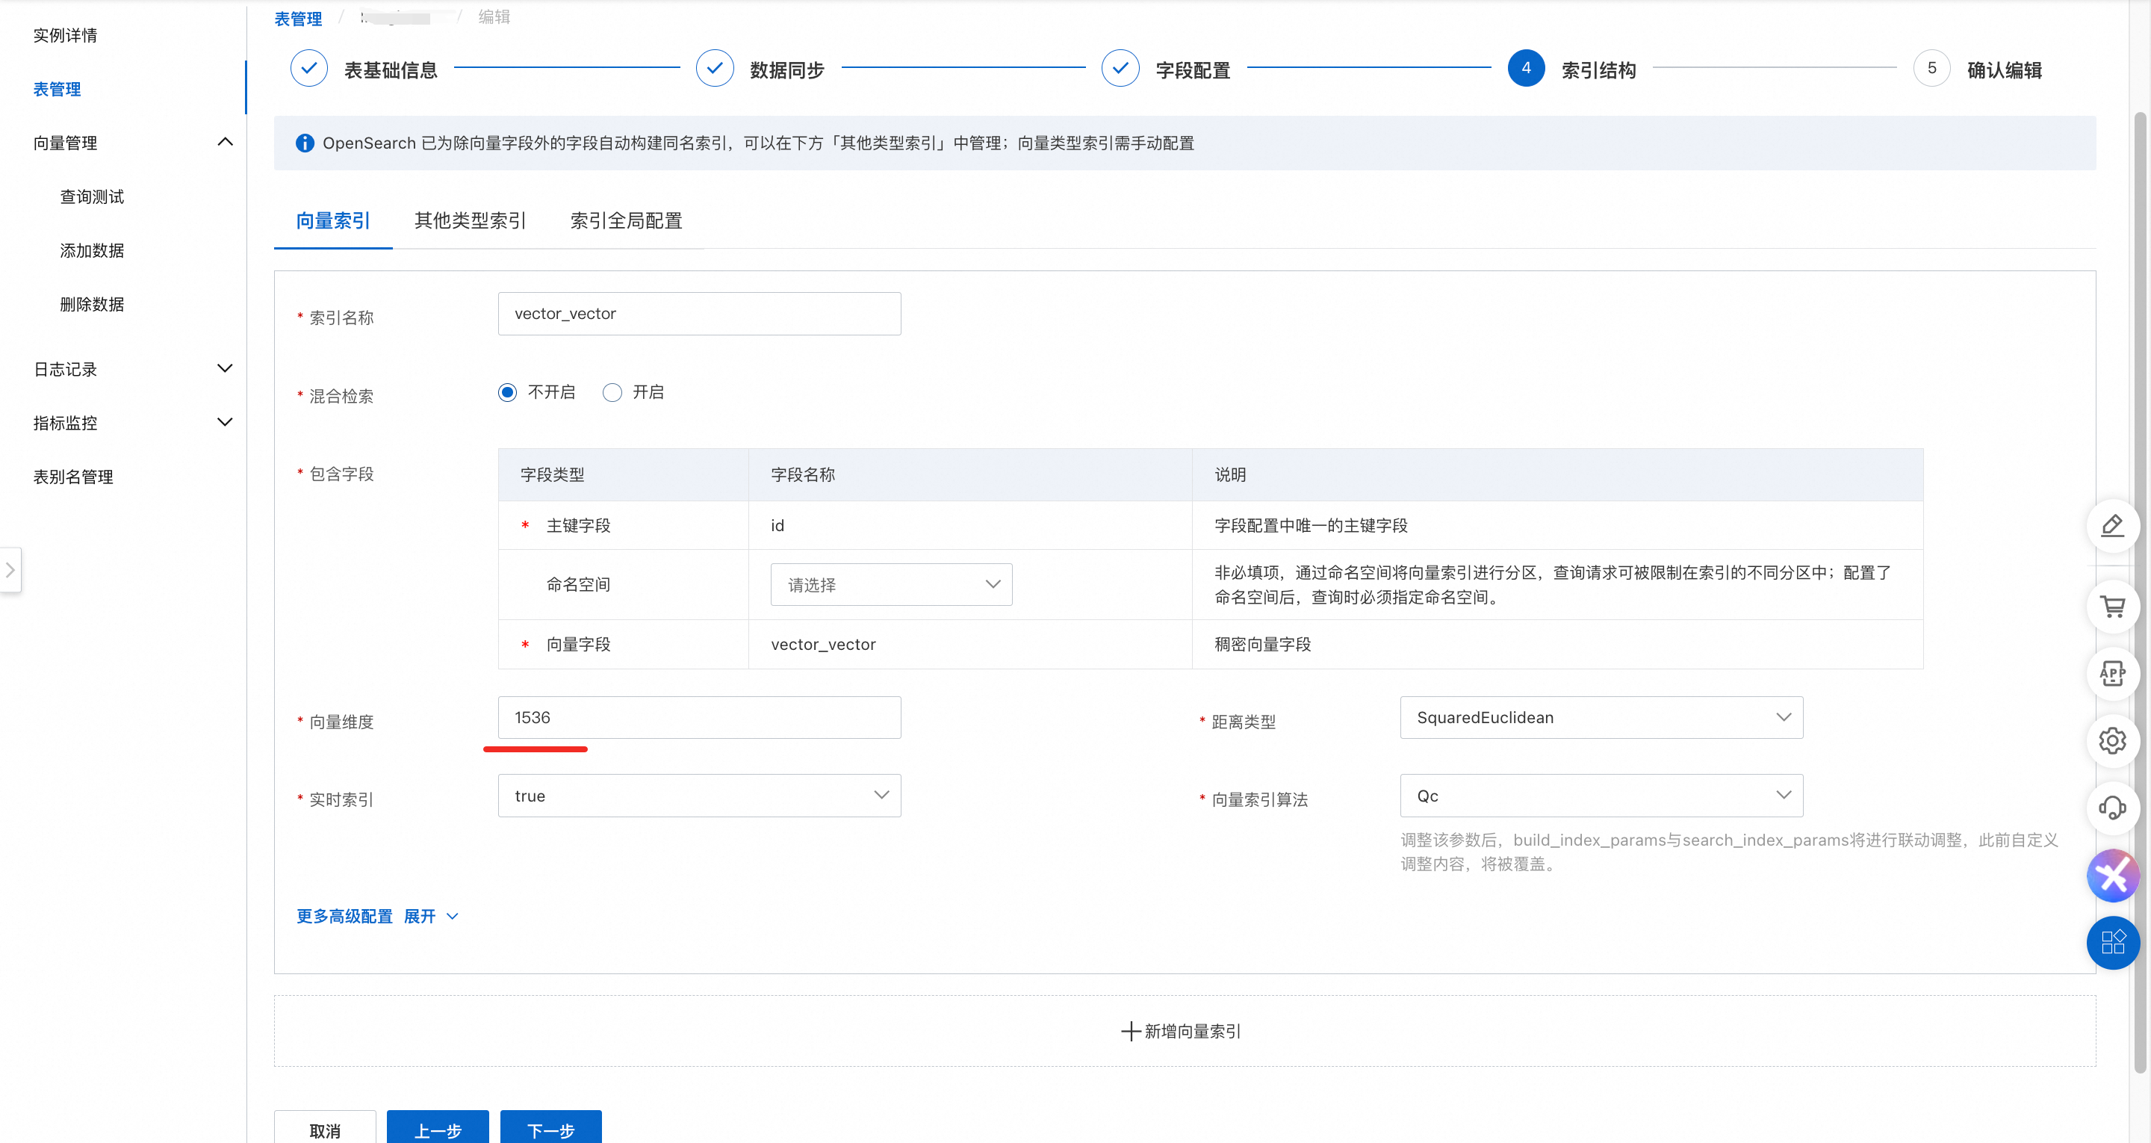Viewport: 2151px width, 1143px height.
Task: Click the checkmark step circle for 数据同步
Action: [x=715, y=69]
